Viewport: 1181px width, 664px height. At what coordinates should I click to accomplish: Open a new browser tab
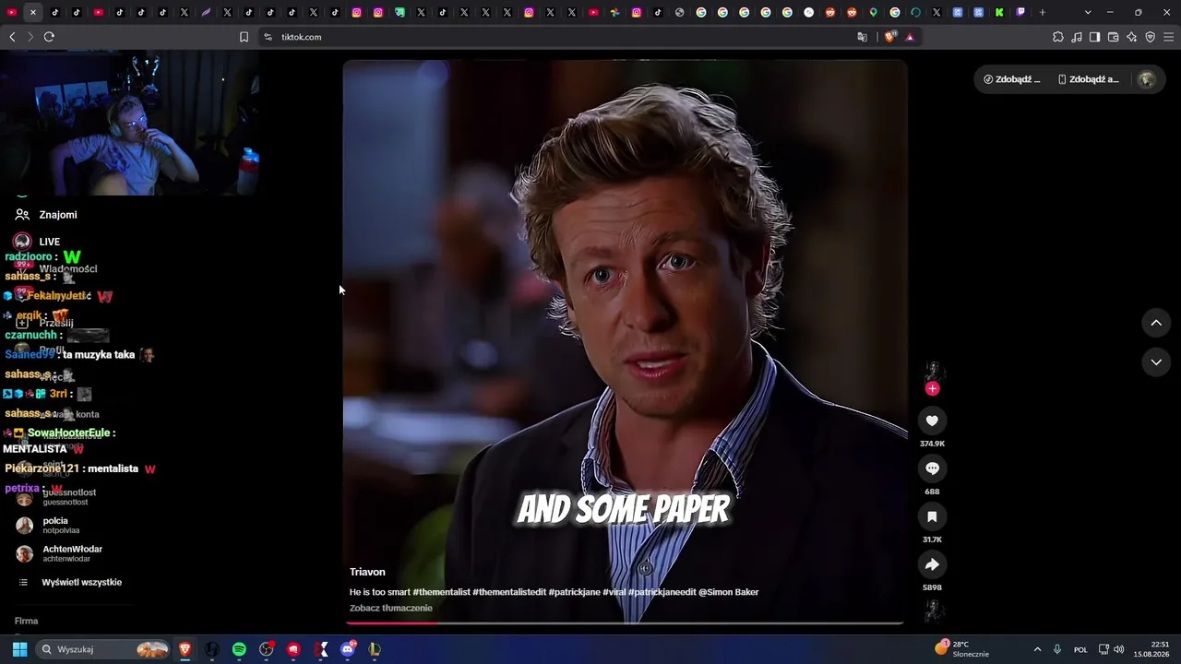pos(1043,12)
